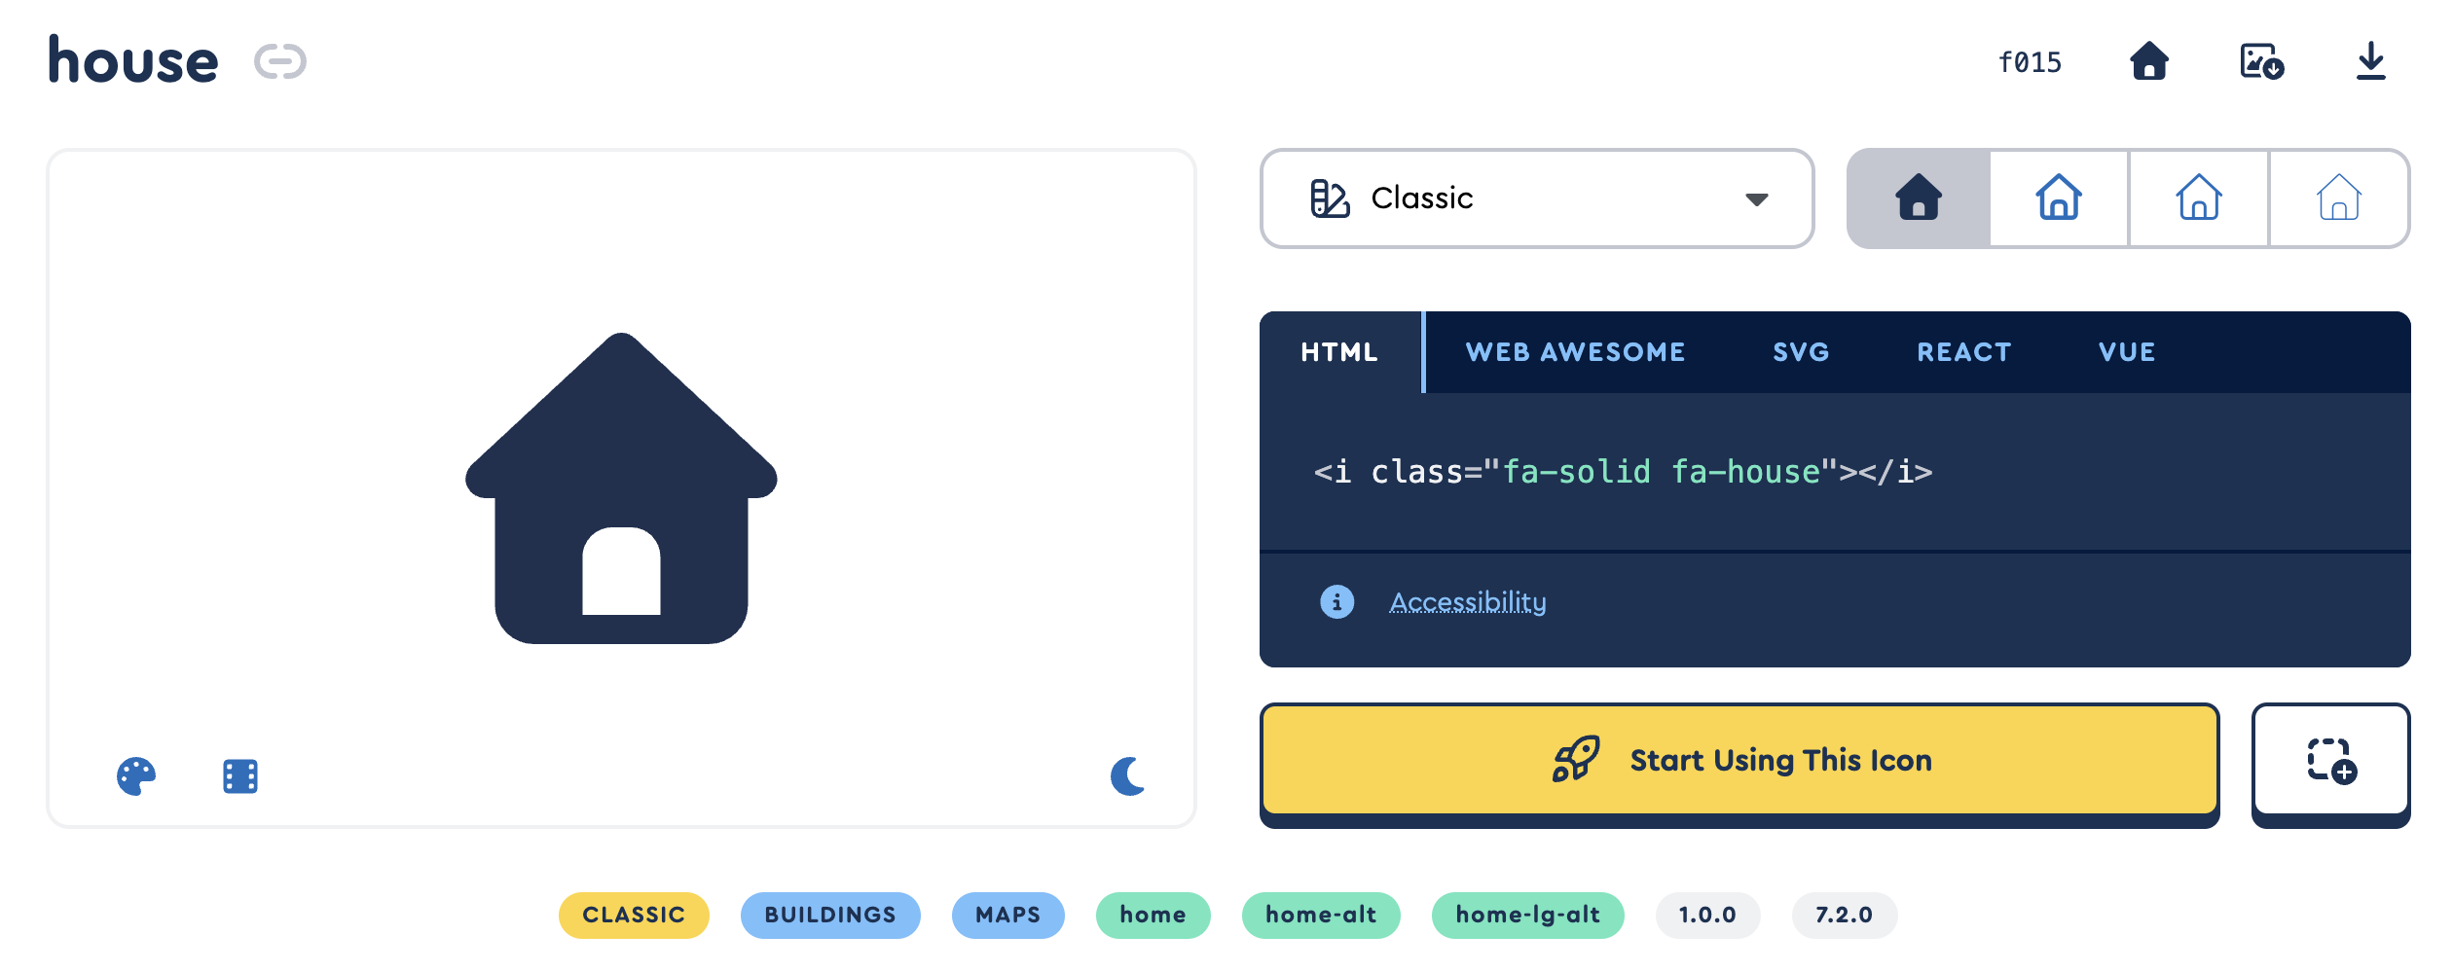Copy the house icon permalink link
This screenshot has width=2453, height=971.
click(279, 62)
